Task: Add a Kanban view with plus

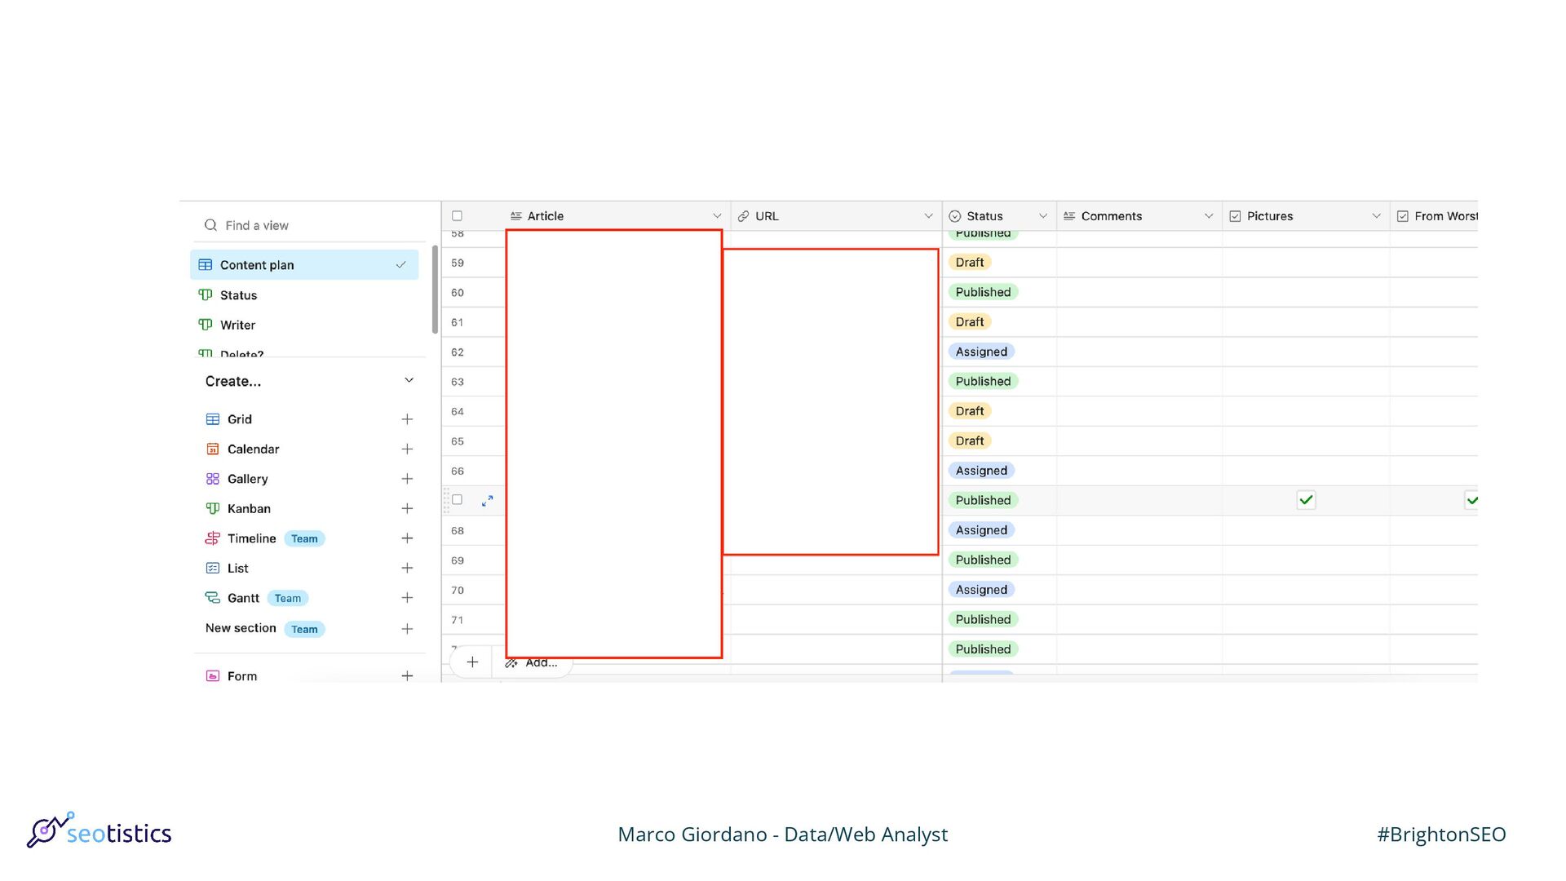Action: point(407,509)
